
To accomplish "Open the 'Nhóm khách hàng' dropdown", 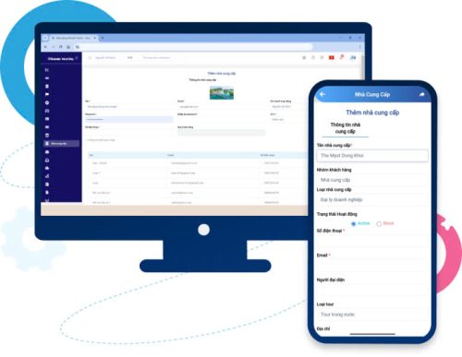I will click(372, 180).
